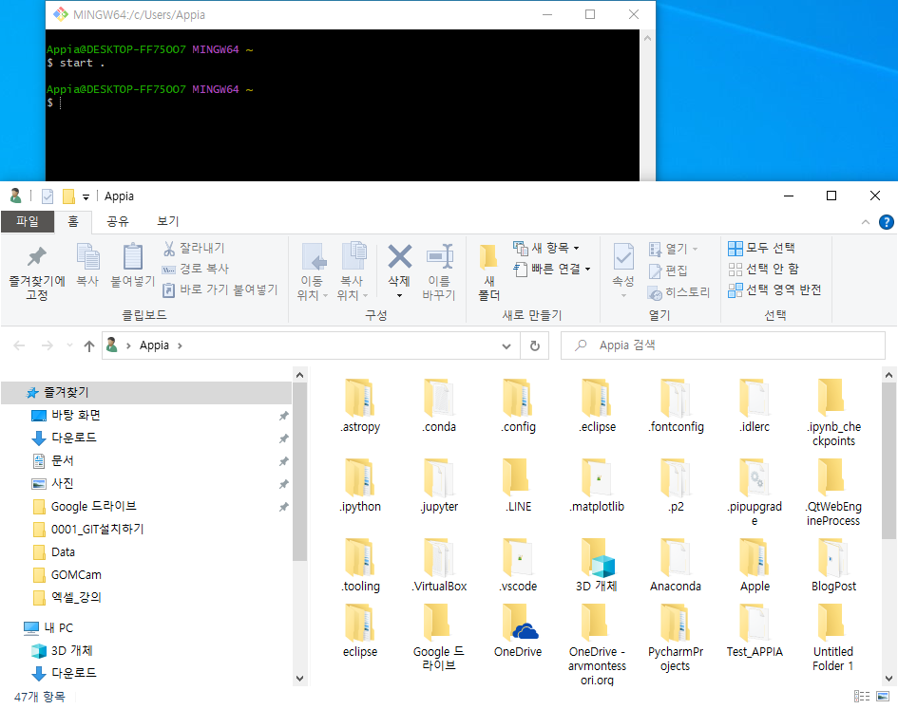
Task: Click the Properties (속성) checkmark icon
Action: pyautogui.click(x=623, y=256)
